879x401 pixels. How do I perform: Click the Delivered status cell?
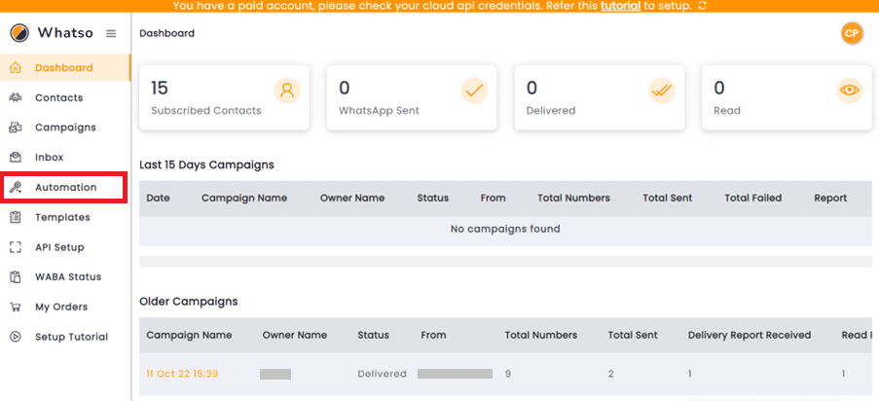(x=383, y=374)
